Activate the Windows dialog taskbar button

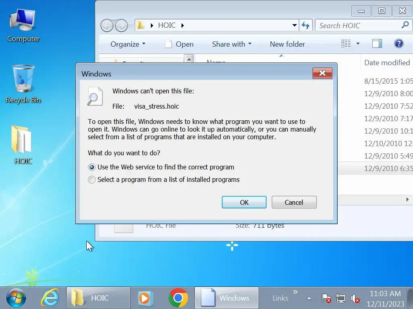click(227, 298)
